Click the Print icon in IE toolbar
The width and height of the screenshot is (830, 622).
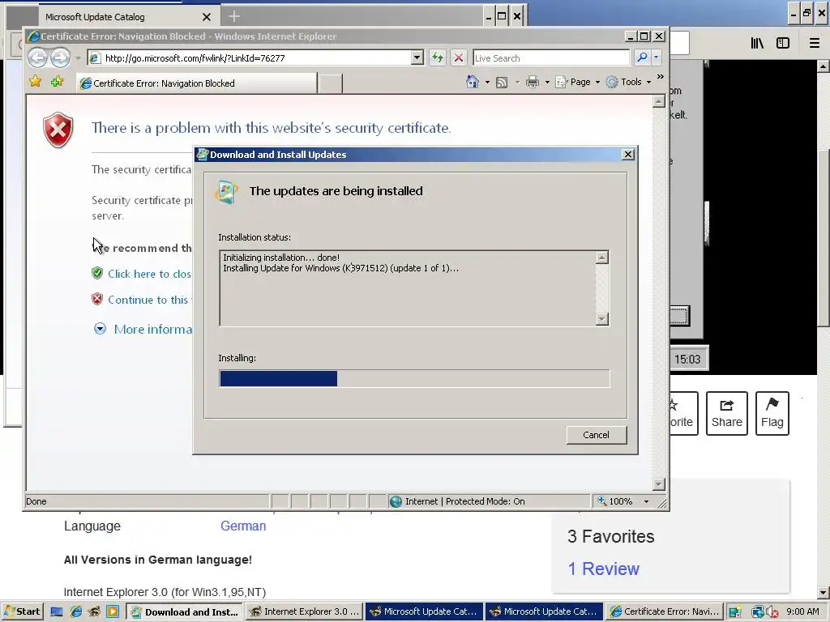[x=533, y=82]
